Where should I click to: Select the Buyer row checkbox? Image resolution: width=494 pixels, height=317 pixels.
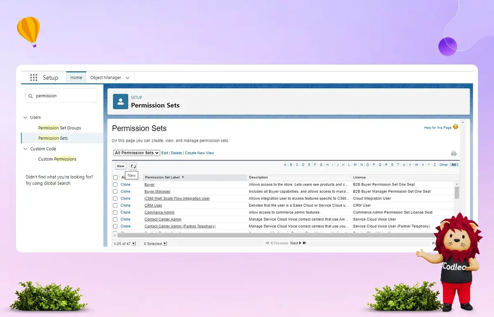(115, 185)
